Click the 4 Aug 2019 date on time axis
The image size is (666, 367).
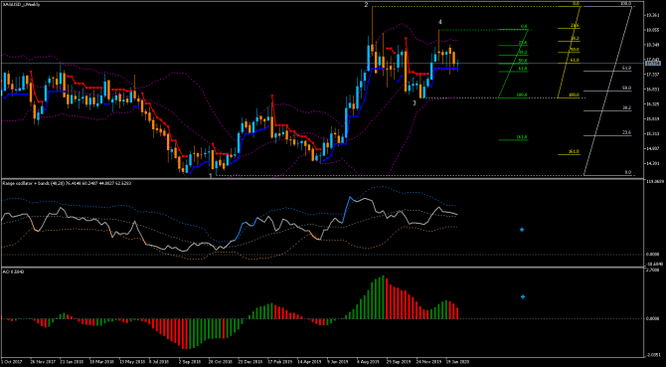click(368, 363)
